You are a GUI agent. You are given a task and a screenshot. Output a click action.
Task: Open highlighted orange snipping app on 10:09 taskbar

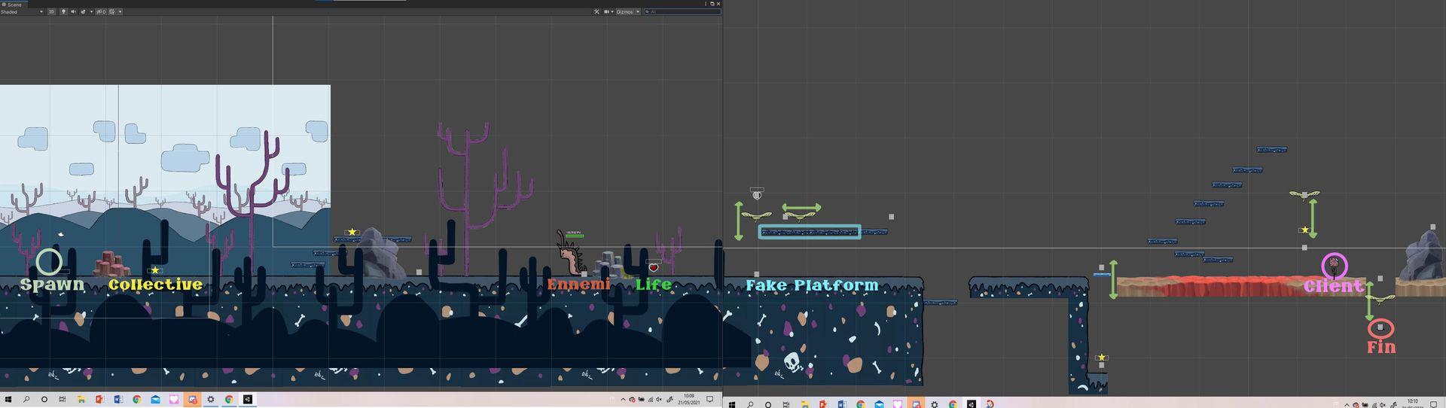click(192, 400)
